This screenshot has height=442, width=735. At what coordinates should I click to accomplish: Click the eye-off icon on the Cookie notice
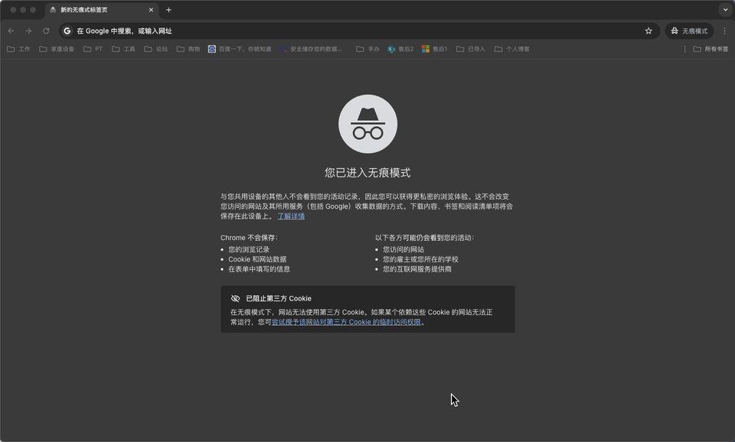pyautogui.click(x=234, y=298)
